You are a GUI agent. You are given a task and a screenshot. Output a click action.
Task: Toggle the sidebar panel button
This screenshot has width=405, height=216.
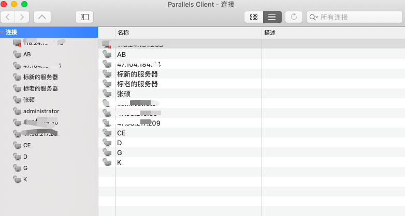pos(84,17)
